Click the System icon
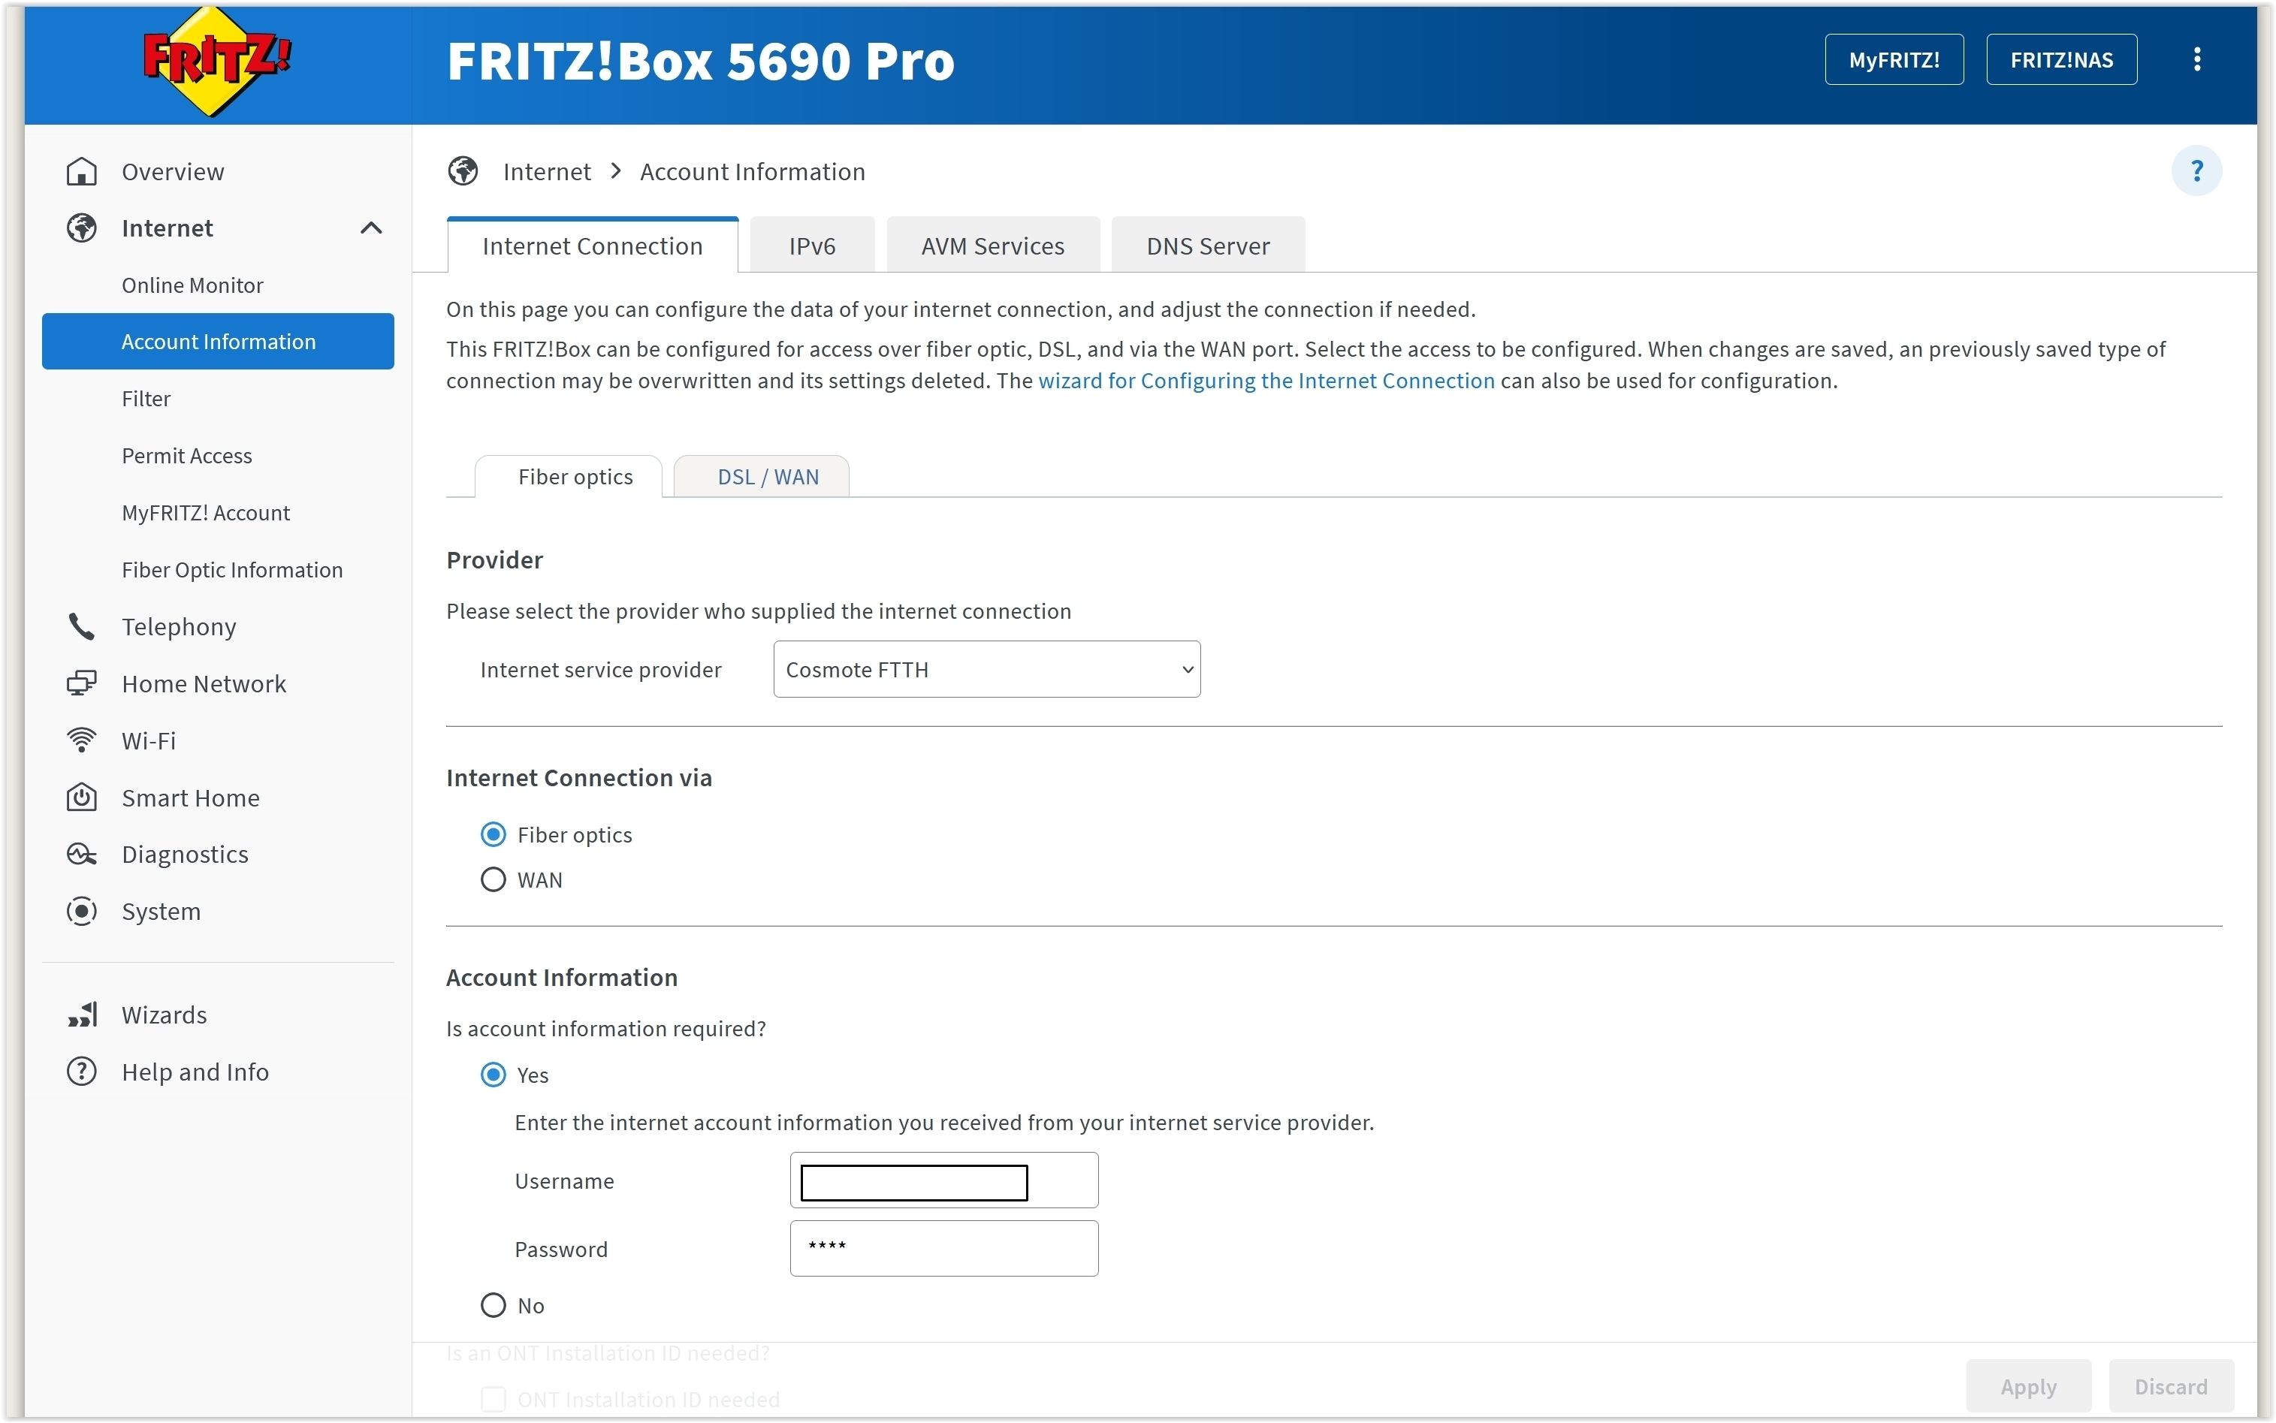The image size is (2276, 1423). coord(82,911)
